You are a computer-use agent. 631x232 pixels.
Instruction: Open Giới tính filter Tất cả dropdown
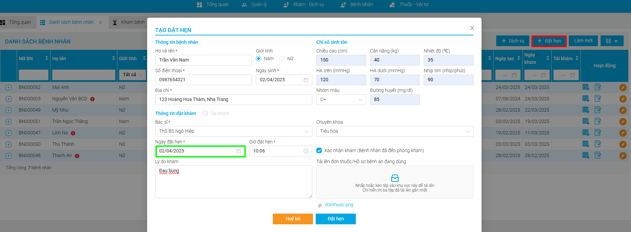(133, 75)
